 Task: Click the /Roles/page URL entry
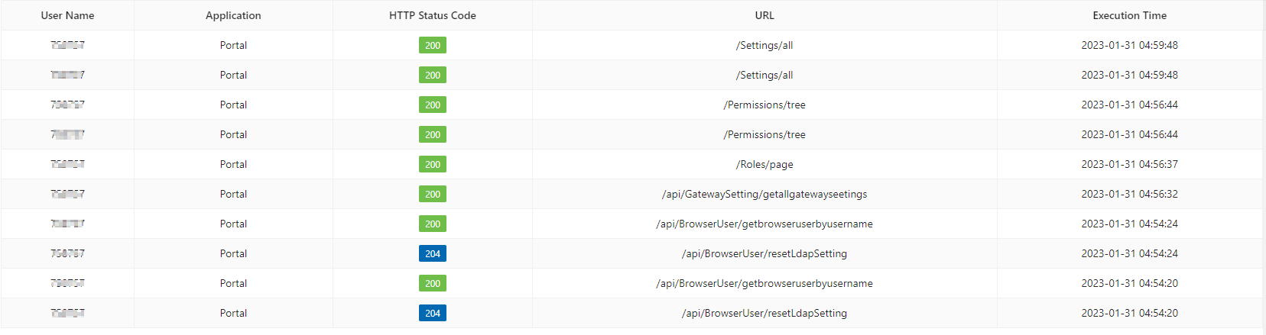[x=764, y=164]
